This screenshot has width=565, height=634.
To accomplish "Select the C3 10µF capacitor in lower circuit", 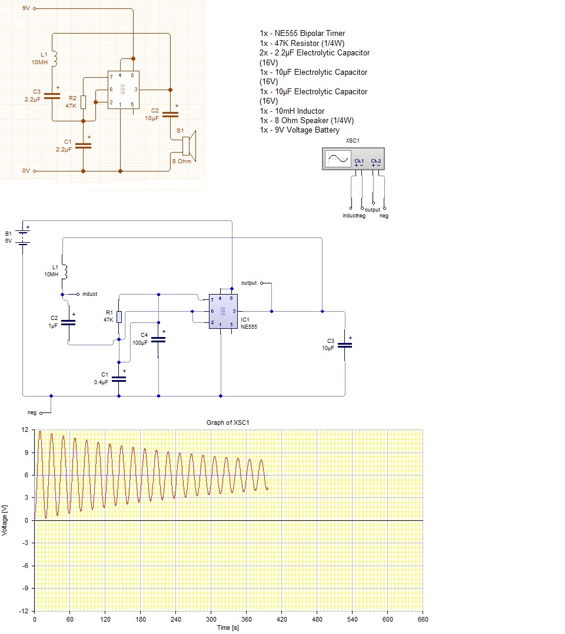I will click(x=344, y=345).
